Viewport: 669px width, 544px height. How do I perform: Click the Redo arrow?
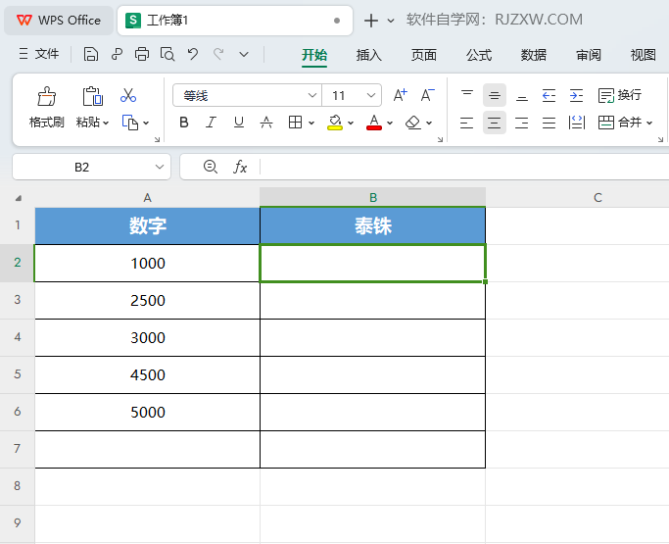tap(218, 54)
